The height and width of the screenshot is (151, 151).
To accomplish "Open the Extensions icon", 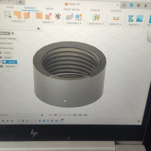I will point(131,5).
